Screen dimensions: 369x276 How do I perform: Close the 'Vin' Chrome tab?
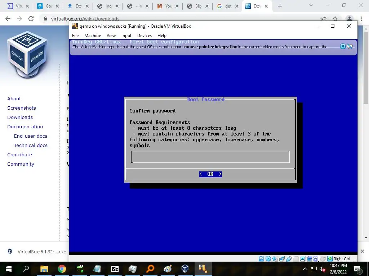[27, 6]
